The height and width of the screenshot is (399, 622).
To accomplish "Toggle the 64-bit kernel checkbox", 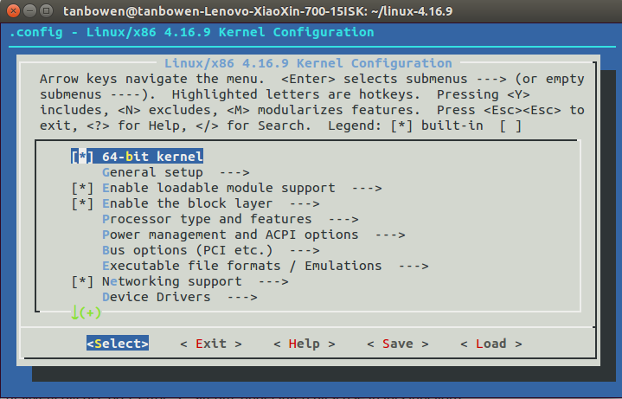I will [x=82, y=157].
